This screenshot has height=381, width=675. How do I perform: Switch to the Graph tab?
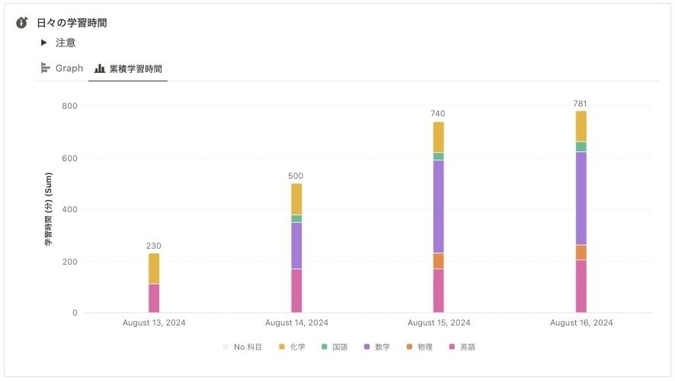(x=62, y=68)
